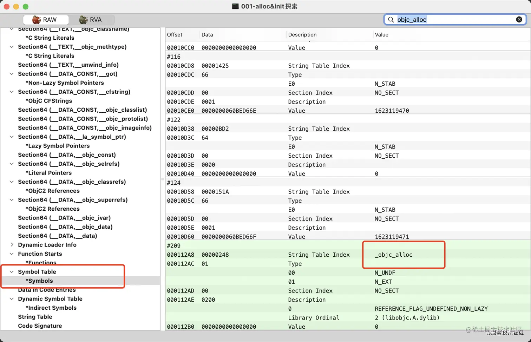
Task: Click the window title document icon
Action: 235,6
